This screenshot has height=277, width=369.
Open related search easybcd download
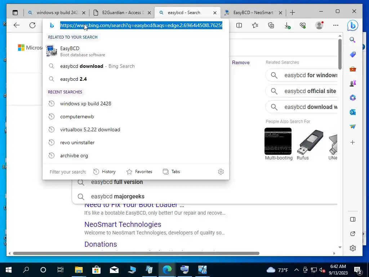[x=302, y=107]
